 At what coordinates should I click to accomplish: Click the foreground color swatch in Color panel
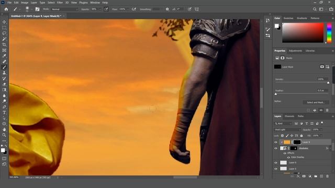(277, 26)
